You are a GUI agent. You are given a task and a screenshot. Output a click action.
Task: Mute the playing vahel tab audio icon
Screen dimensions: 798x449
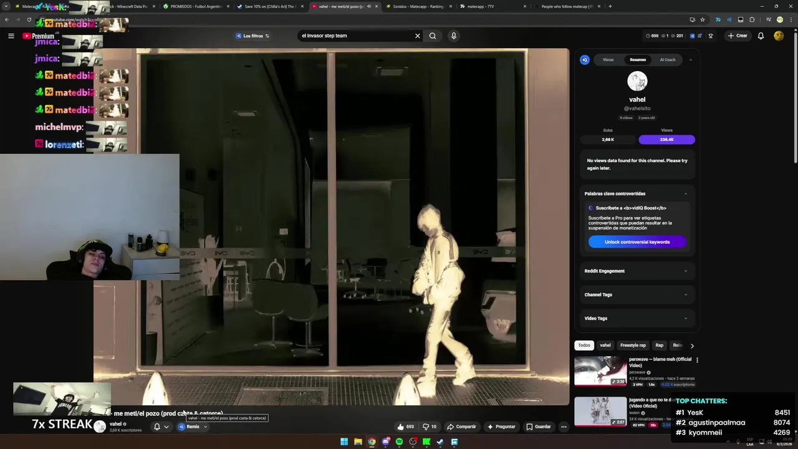tap(368, 6)
